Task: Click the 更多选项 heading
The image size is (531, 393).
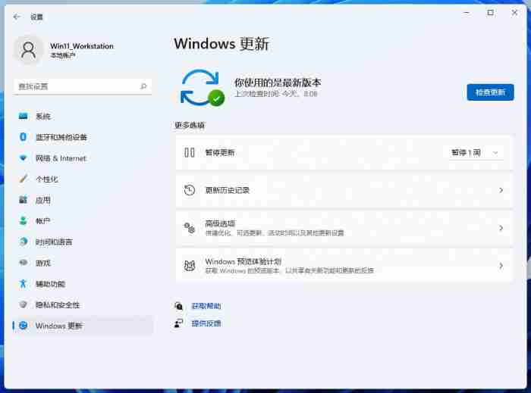Action: click(190, 126)
